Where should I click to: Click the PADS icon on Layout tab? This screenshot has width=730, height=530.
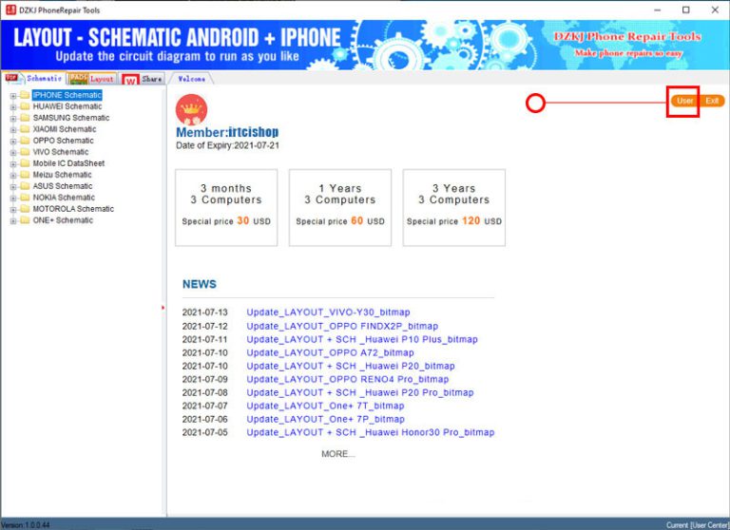coord(78,79)
